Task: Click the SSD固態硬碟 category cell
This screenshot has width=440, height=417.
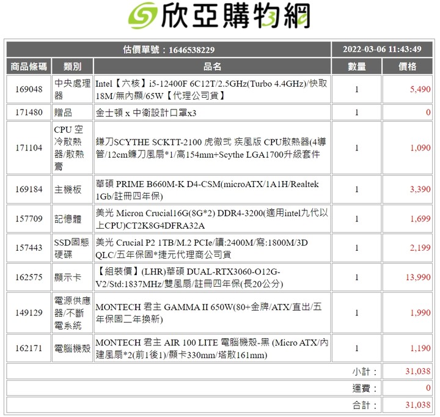Action: pyautogui.click(x=72, y=248)
